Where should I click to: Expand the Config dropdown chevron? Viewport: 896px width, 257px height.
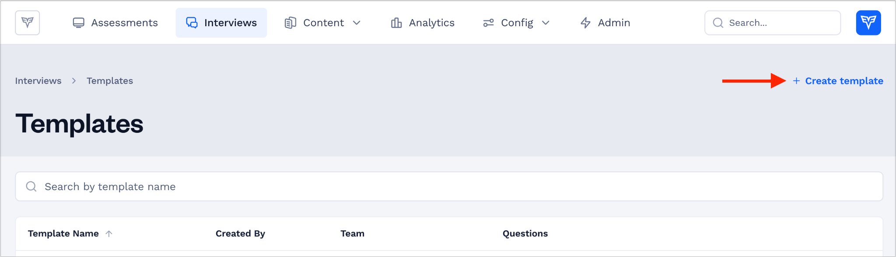click(546, 23)
